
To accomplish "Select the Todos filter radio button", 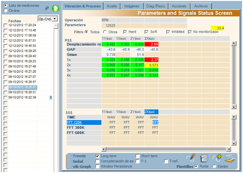I will coord(86,32).
